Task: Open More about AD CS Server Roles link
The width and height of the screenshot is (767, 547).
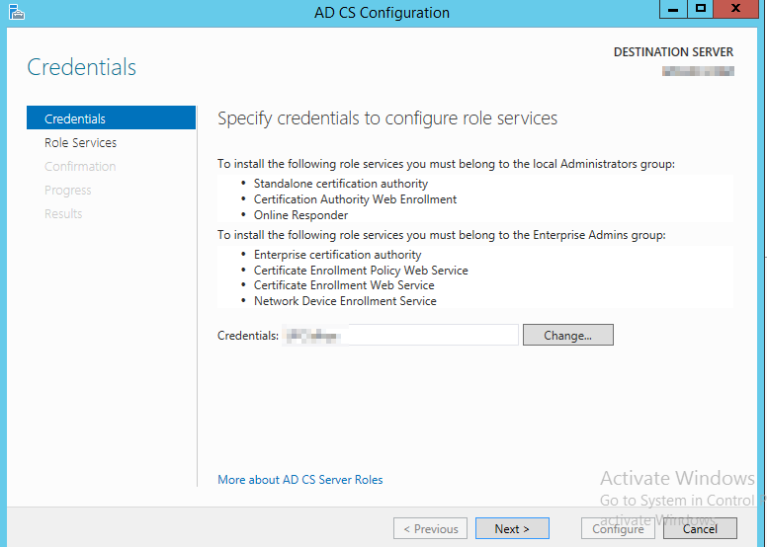Action: pos(300,480)
